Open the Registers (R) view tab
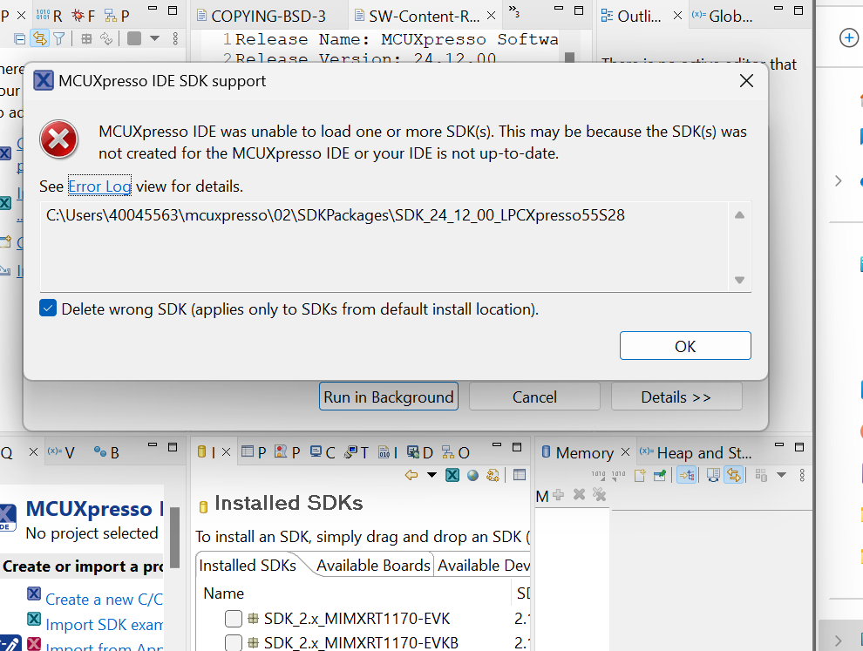This screenshot has width=863, height=651. point(50,16)
